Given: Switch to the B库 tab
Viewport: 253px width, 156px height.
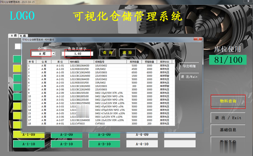Looking at the screenshot, I should (x=23, y=36).
